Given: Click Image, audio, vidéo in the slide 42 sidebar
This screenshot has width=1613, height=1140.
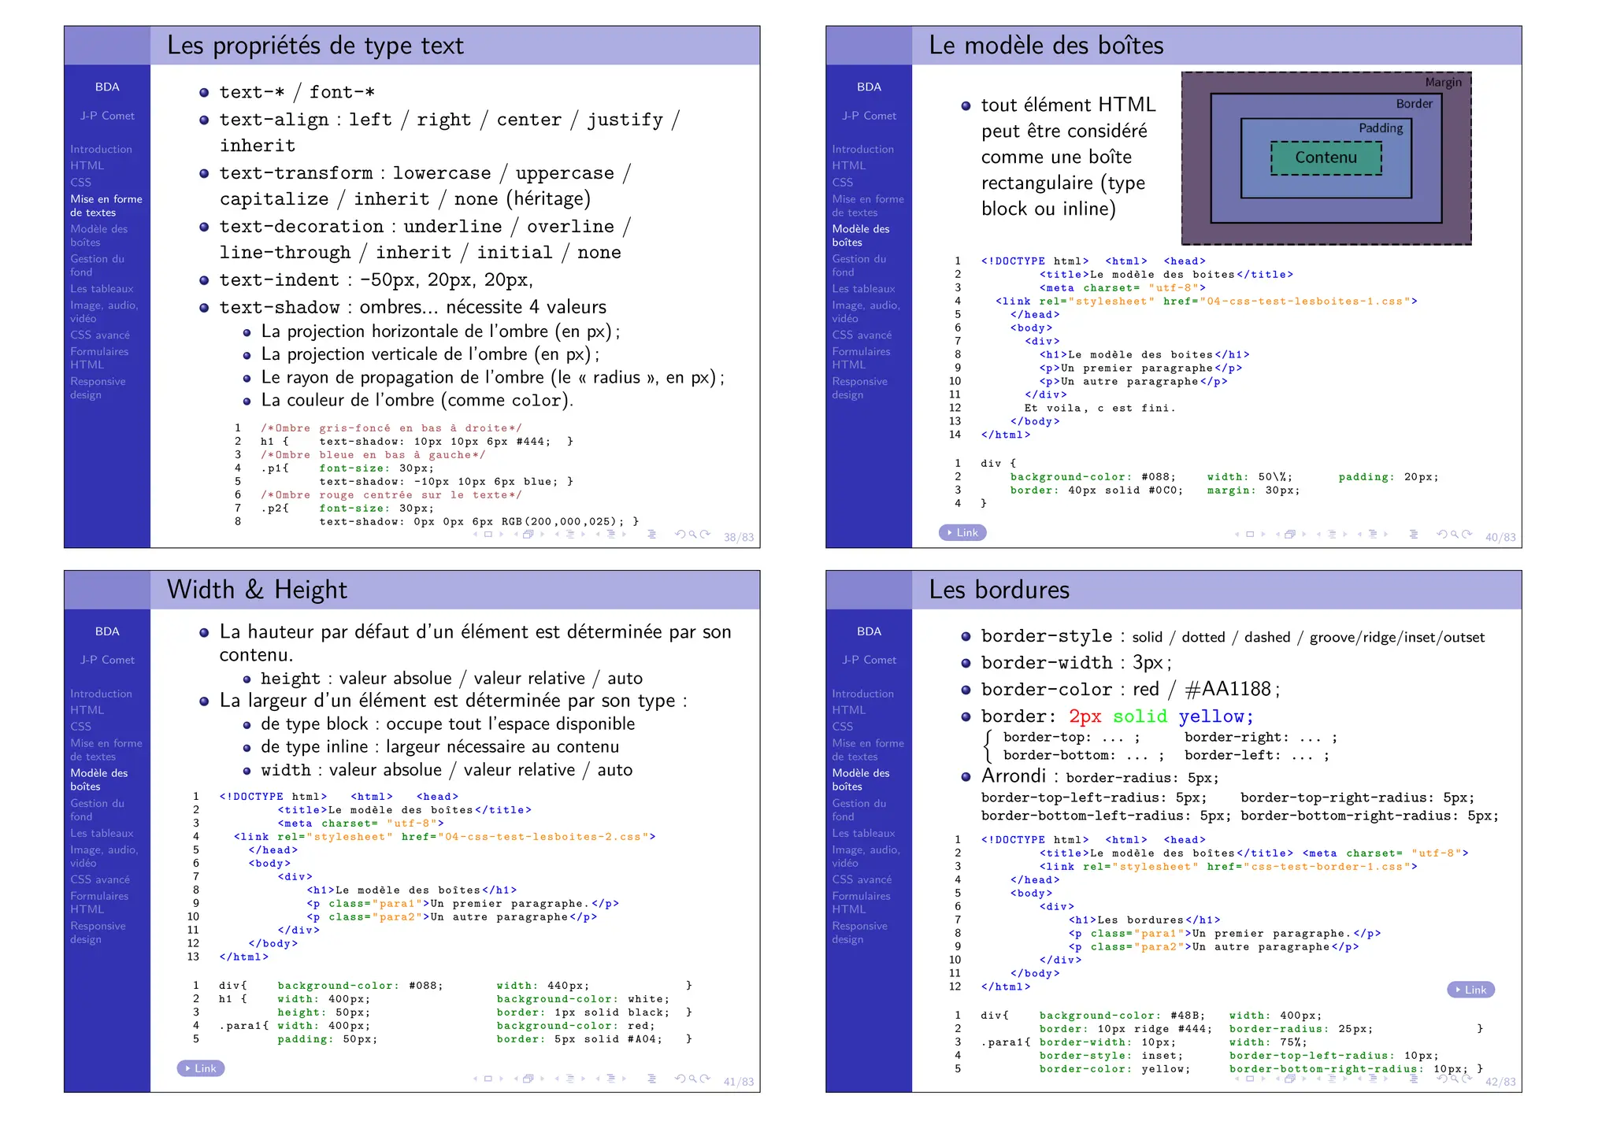Looking at the screenshot, I should [866, 856].
